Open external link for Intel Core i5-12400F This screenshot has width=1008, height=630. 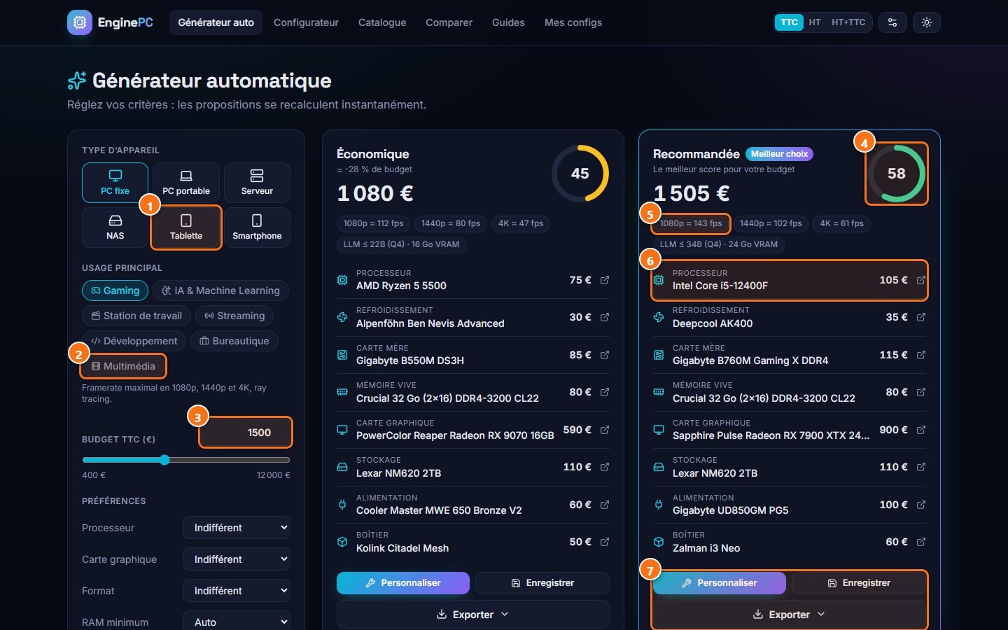coord(921,280)
